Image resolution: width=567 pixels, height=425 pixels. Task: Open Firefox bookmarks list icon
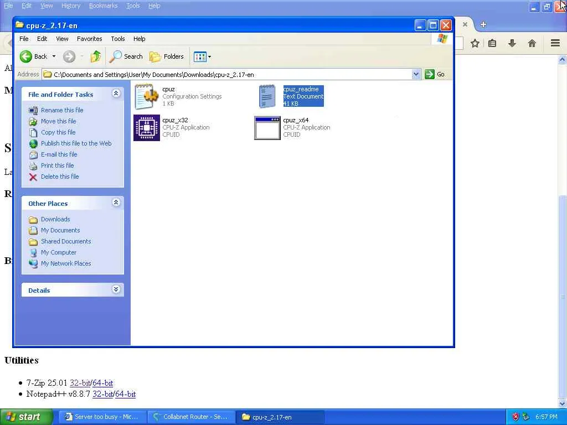pos(492,43)
